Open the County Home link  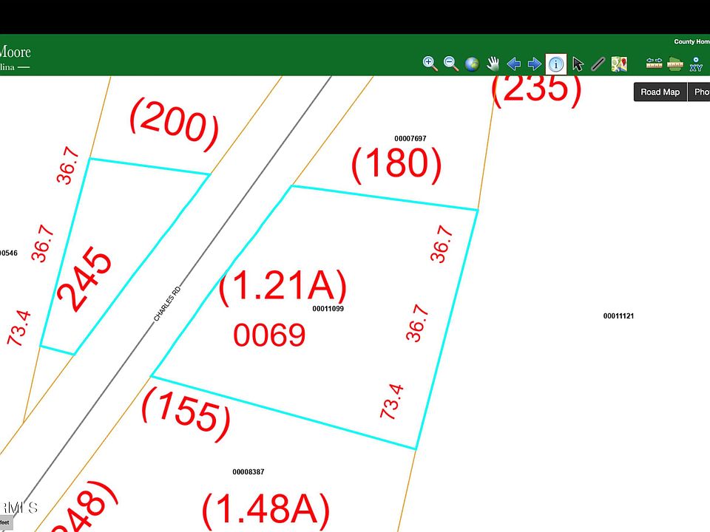point(692,42)
